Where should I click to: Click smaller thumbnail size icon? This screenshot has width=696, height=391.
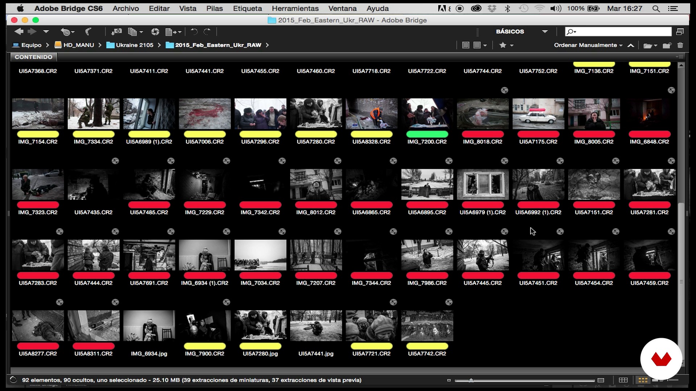[x=449, y=380]
